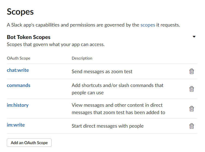Collapse the Bot Token Scopes section arrow

pyautogui.click(x=194, y=37)
